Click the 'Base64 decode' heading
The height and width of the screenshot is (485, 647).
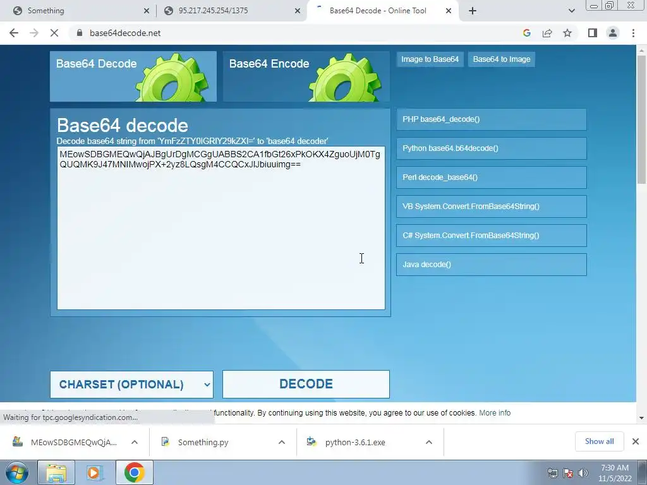click(x=123, y=126)
